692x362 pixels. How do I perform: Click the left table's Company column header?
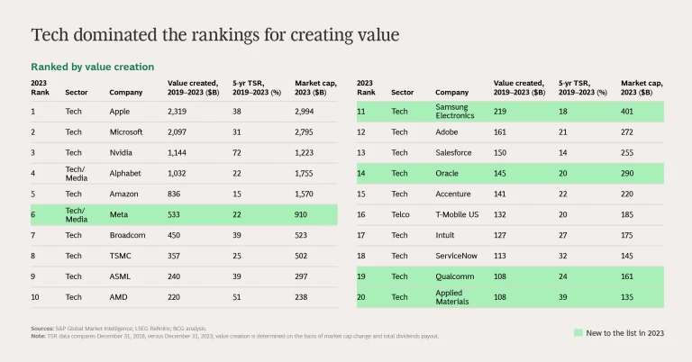click(126, 92)
